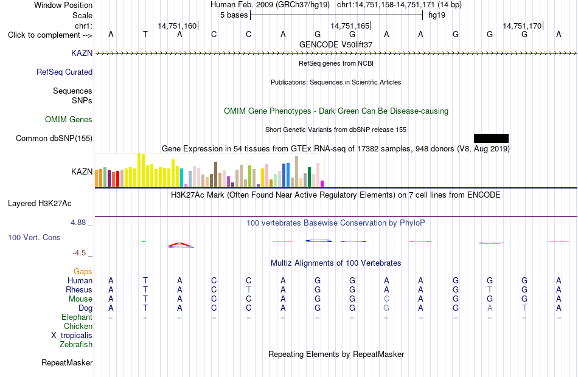
Task: Click 'Repeating Elements by RepeatMasker' title
Action: [x=336, y=354]
